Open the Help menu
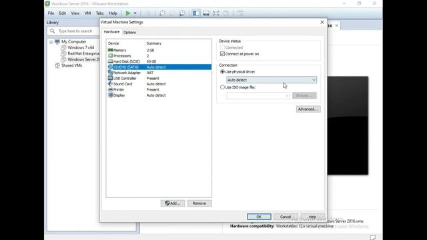Image resolution: width=427 pixels, height=240 pixels. [113, 13]
